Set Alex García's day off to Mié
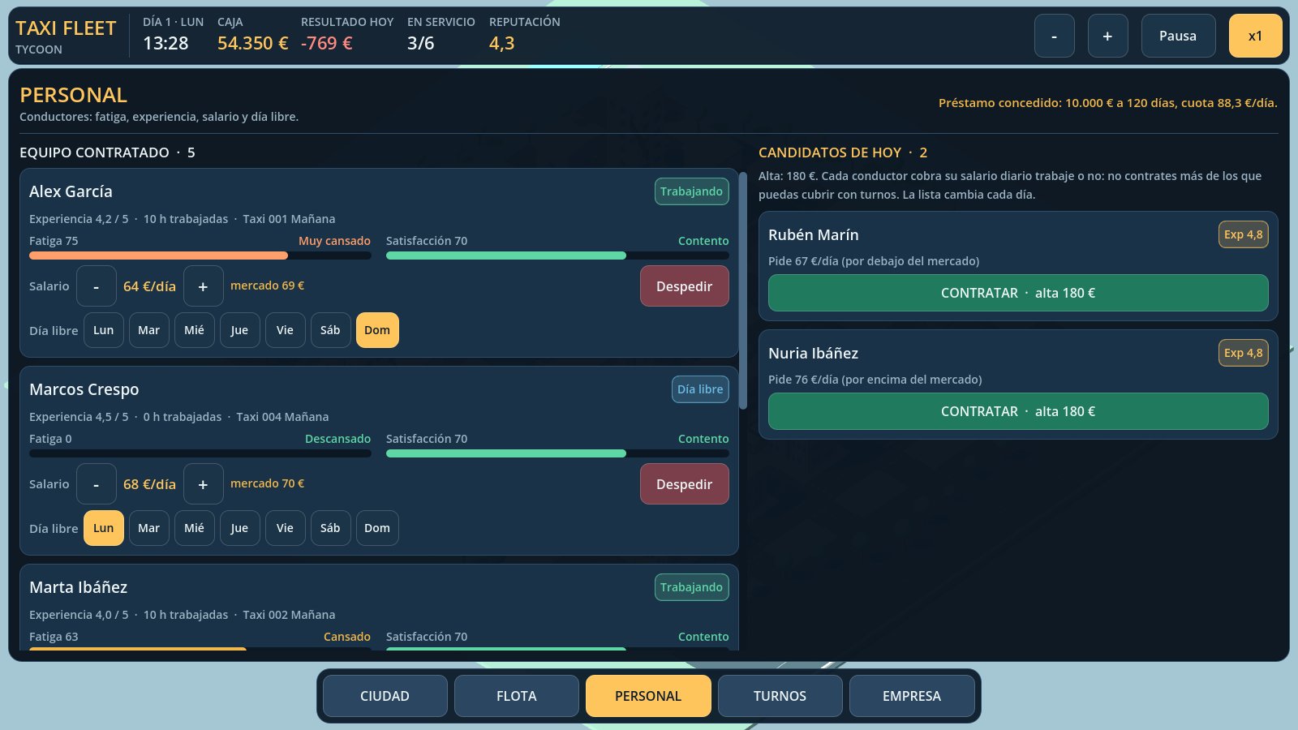1298x730 pixels. click(x=194, y=330)
